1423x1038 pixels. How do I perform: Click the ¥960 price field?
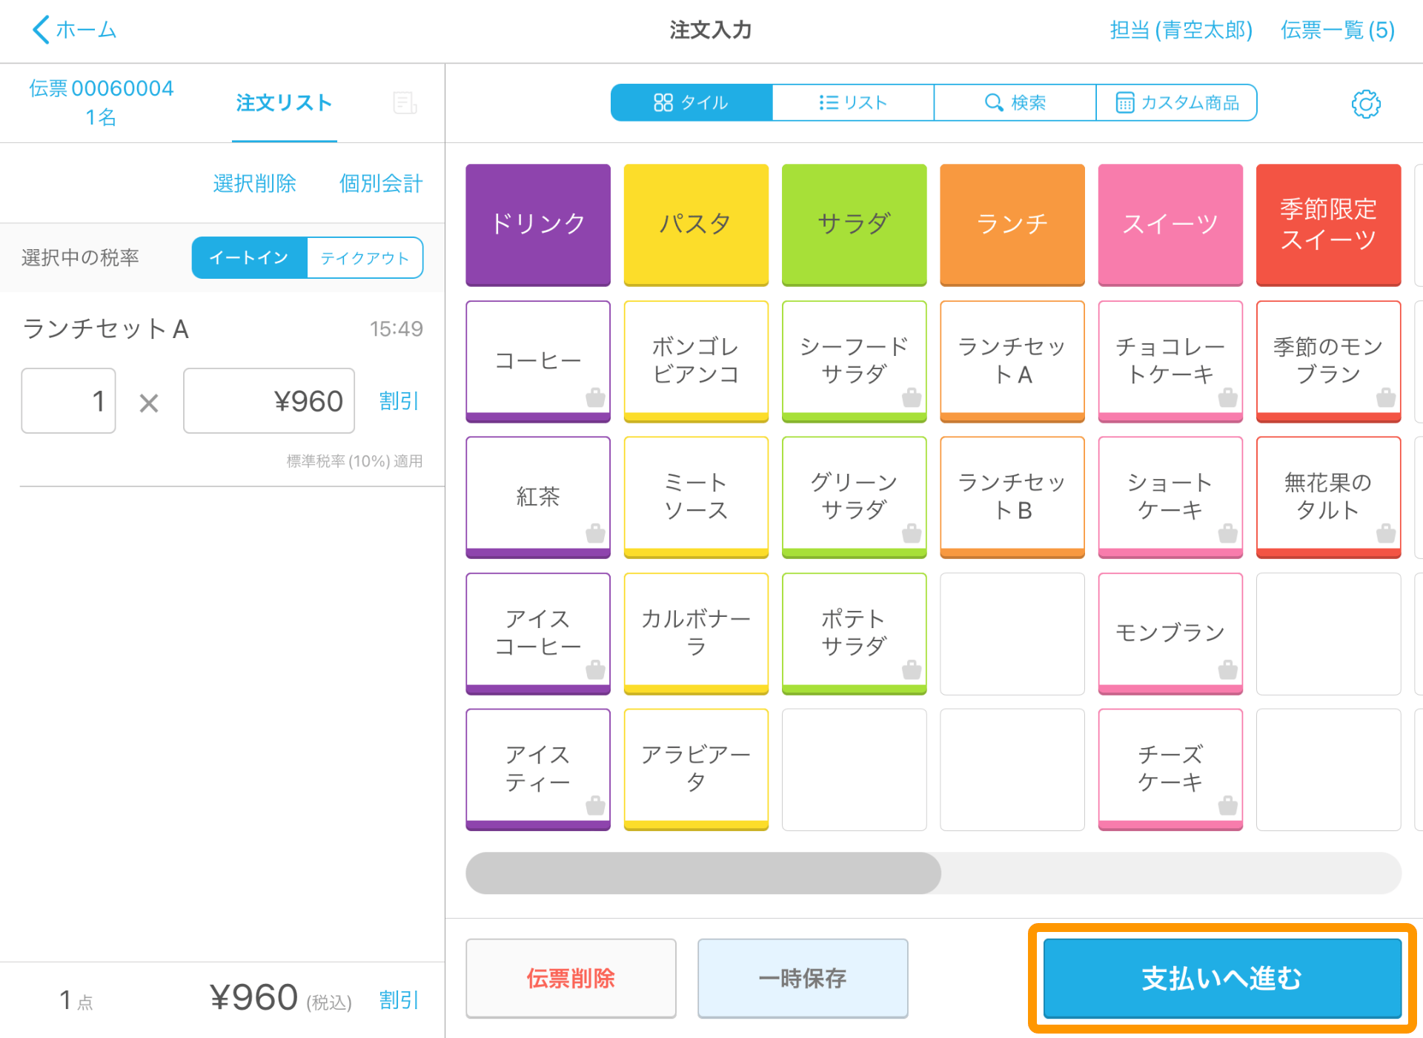[x=269, y=401]
